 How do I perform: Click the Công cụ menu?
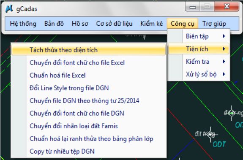183,24
